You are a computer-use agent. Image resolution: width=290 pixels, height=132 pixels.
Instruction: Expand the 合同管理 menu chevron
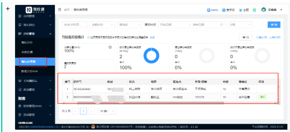click(50, 16)
